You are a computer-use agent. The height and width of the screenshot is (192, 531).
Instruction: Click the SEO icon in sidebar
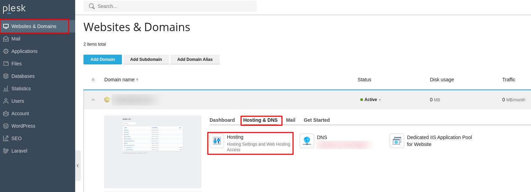pyautogui.click(x=6, y=138)
